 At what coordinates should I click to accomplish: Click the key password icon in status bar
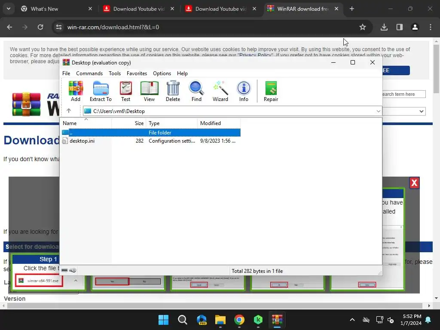73,270
